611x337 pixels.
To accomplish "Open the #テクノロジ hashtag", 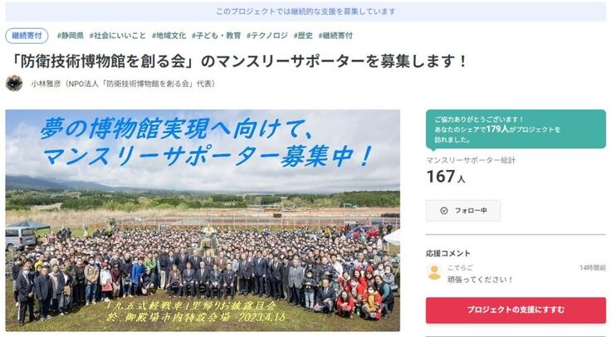I will [x=267, y=36].
